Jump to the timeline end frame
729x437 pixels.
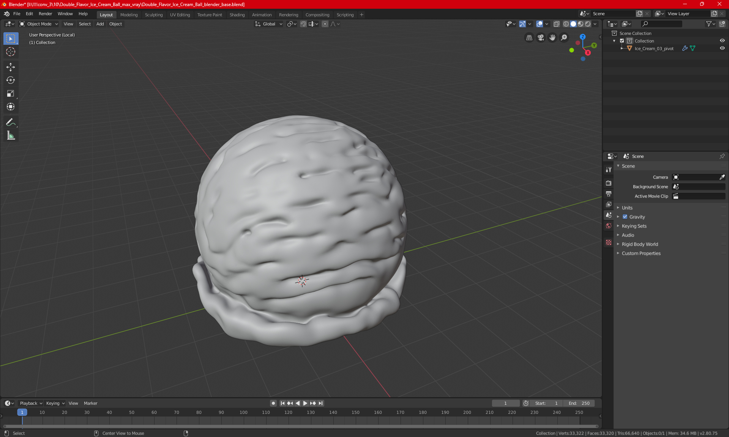321,403
